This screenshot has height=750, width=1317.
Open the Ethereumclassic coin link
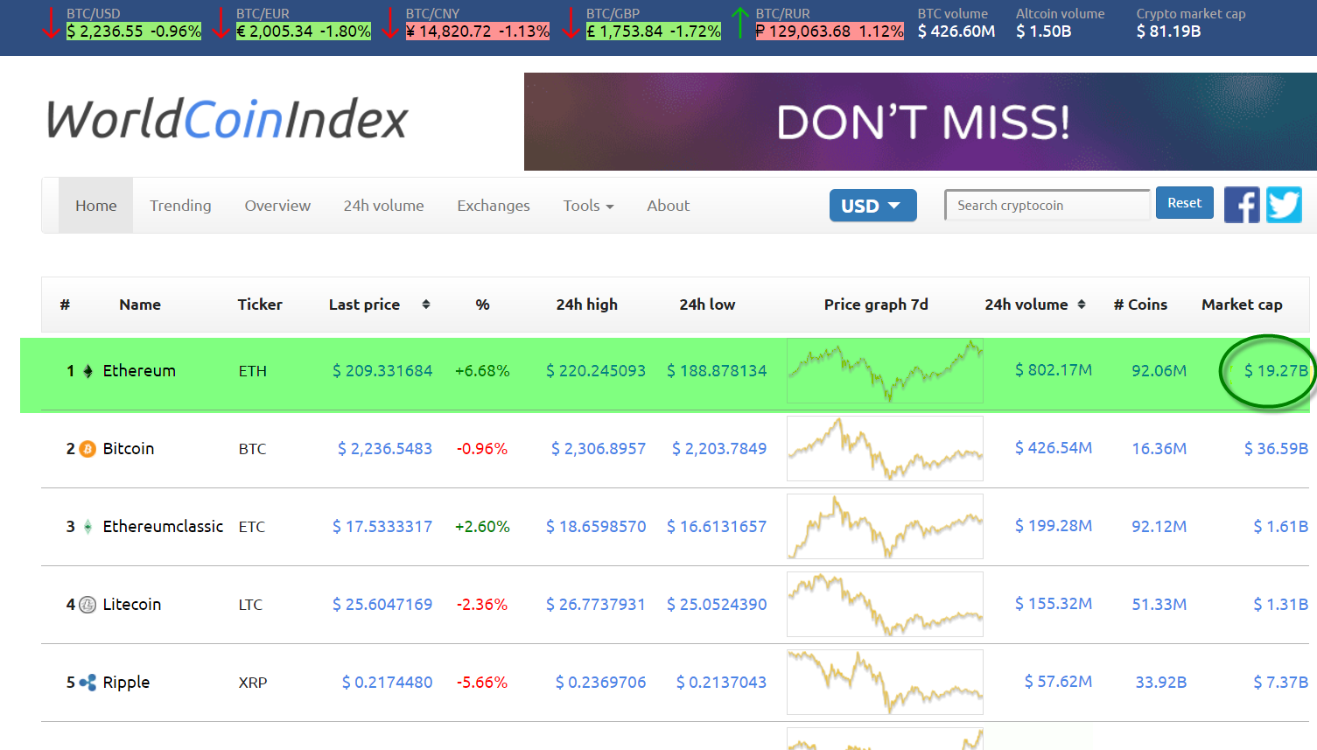(163, 527)
